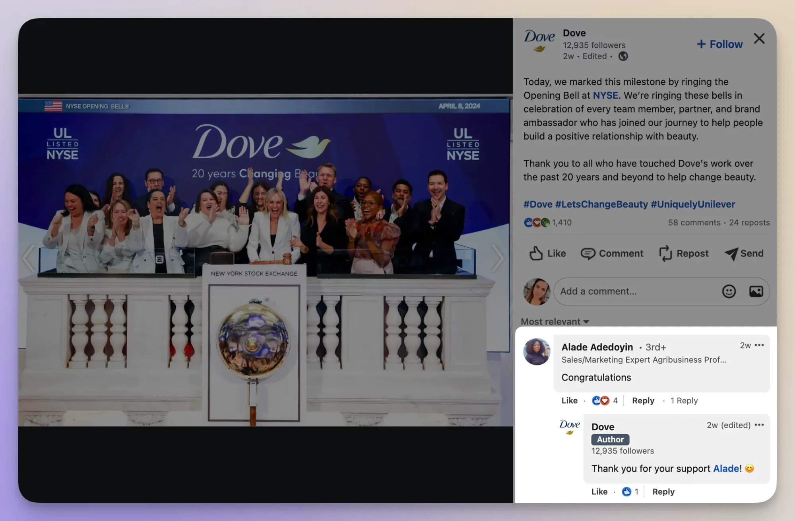View the 1 reaction on Dove's reply
This screenshot has height=521, width=795.
pos(630,492)
